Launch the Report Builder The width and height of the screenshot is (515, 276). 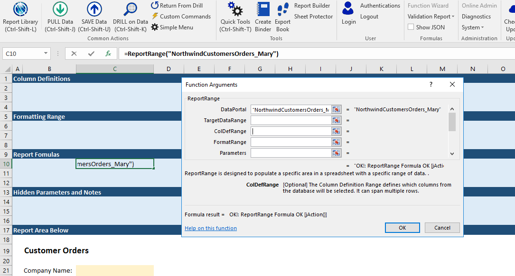[312, 6]
